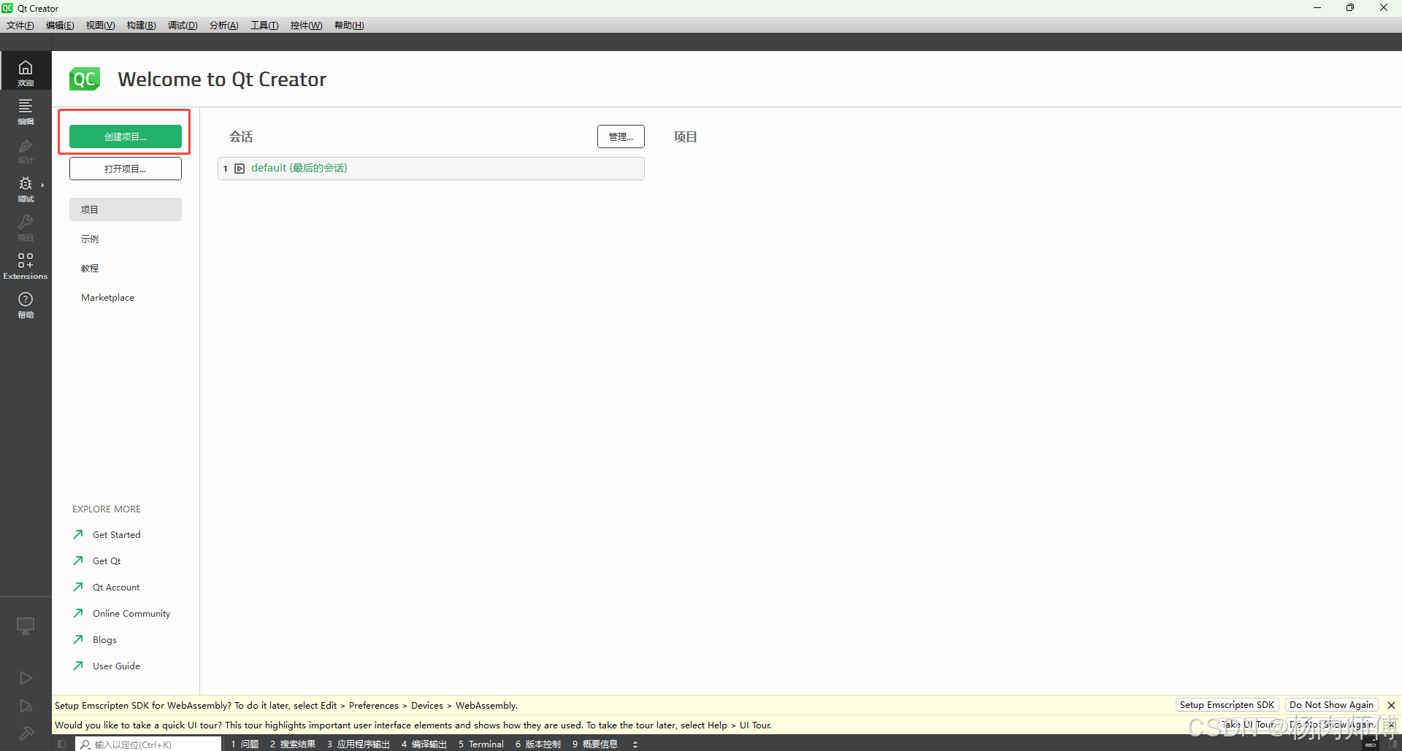Open the 构建(B) menu
The height and width of the screenshot is (751, 1402).
coord(141,26)
